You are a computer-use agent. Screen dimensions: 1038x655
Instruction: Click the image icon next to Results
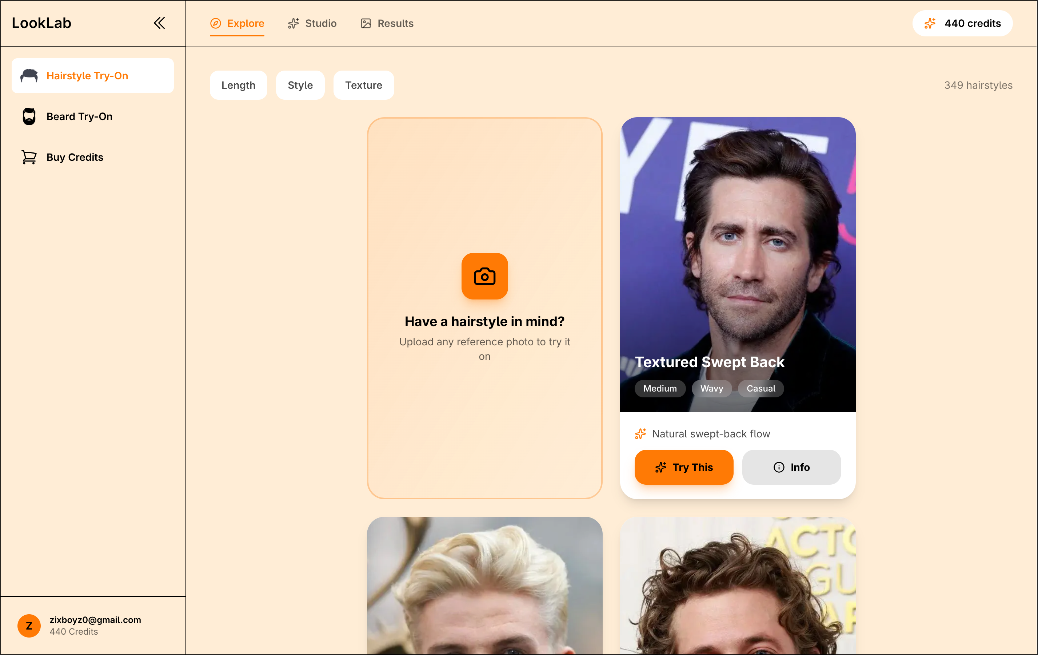point(366,23)
